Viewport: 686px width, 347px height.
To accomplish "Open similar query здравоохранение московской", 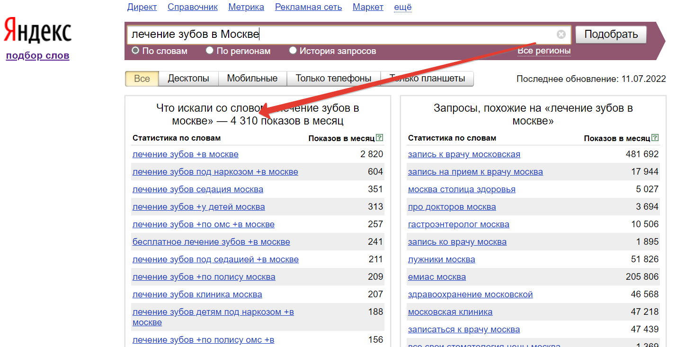I will point(471,294).
